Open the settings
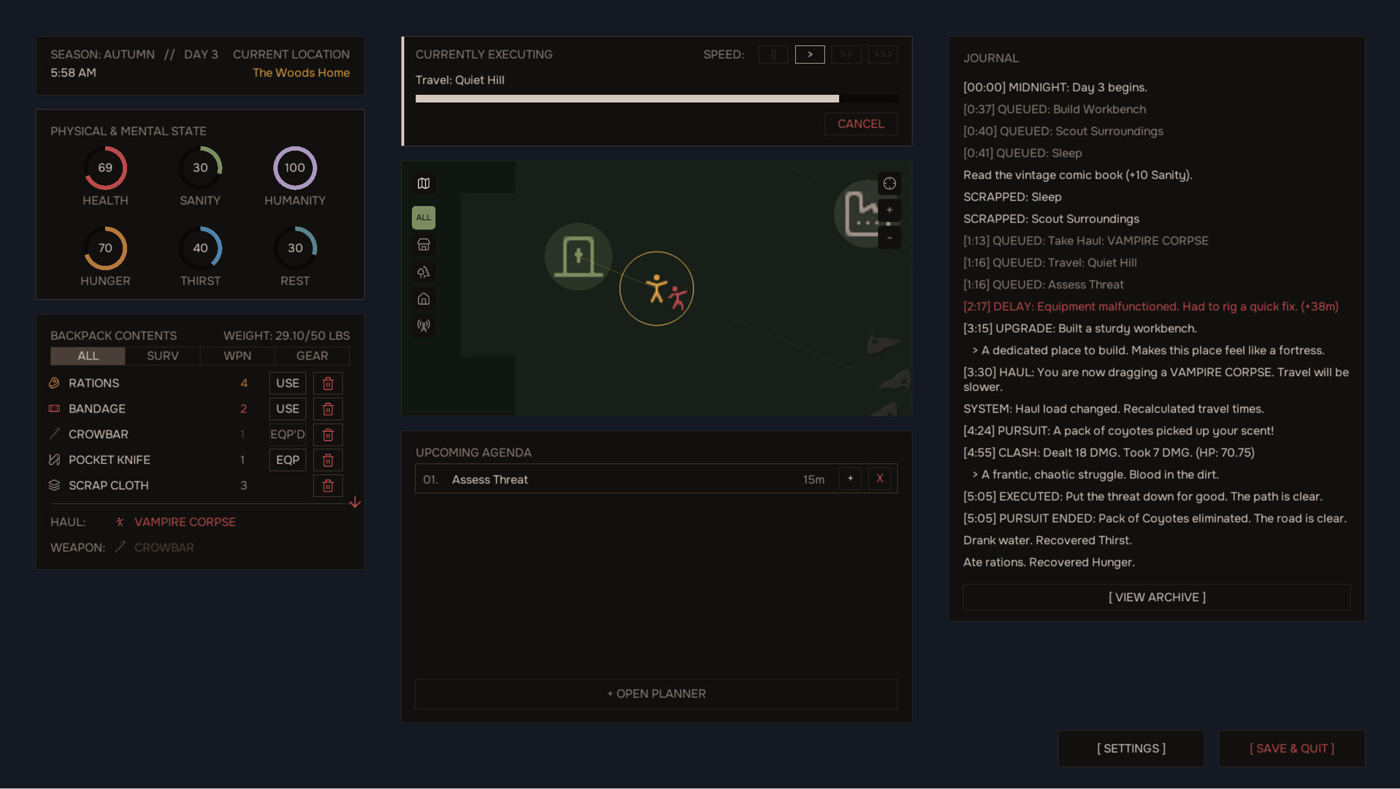This screenshot has width=1400, height=789. [x=1131, y=749]
